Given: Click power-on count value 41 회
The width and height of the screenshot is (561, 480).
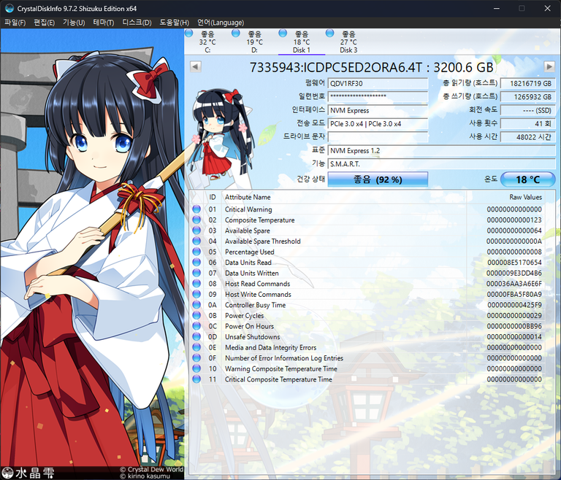Looking at the screenshot, I should point(527,124).
